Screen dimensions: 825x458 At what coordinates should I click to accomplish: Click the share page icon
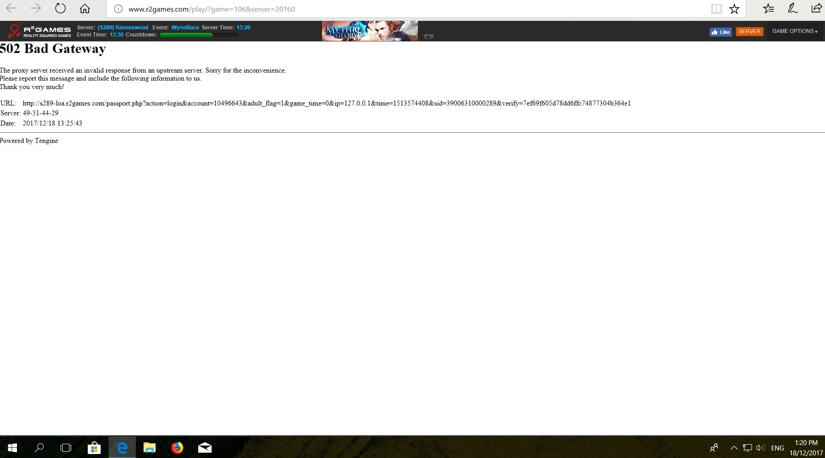point(816,9)
